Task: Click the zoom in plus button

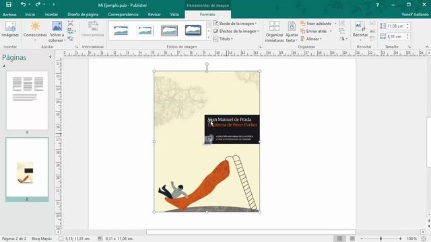Action: point(400,239)
